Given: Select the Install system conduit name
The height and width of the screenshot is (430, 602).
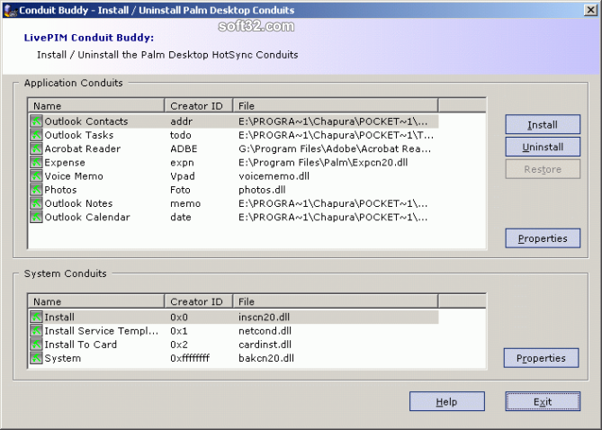Looking at the screenshot, I should (59, 318).
